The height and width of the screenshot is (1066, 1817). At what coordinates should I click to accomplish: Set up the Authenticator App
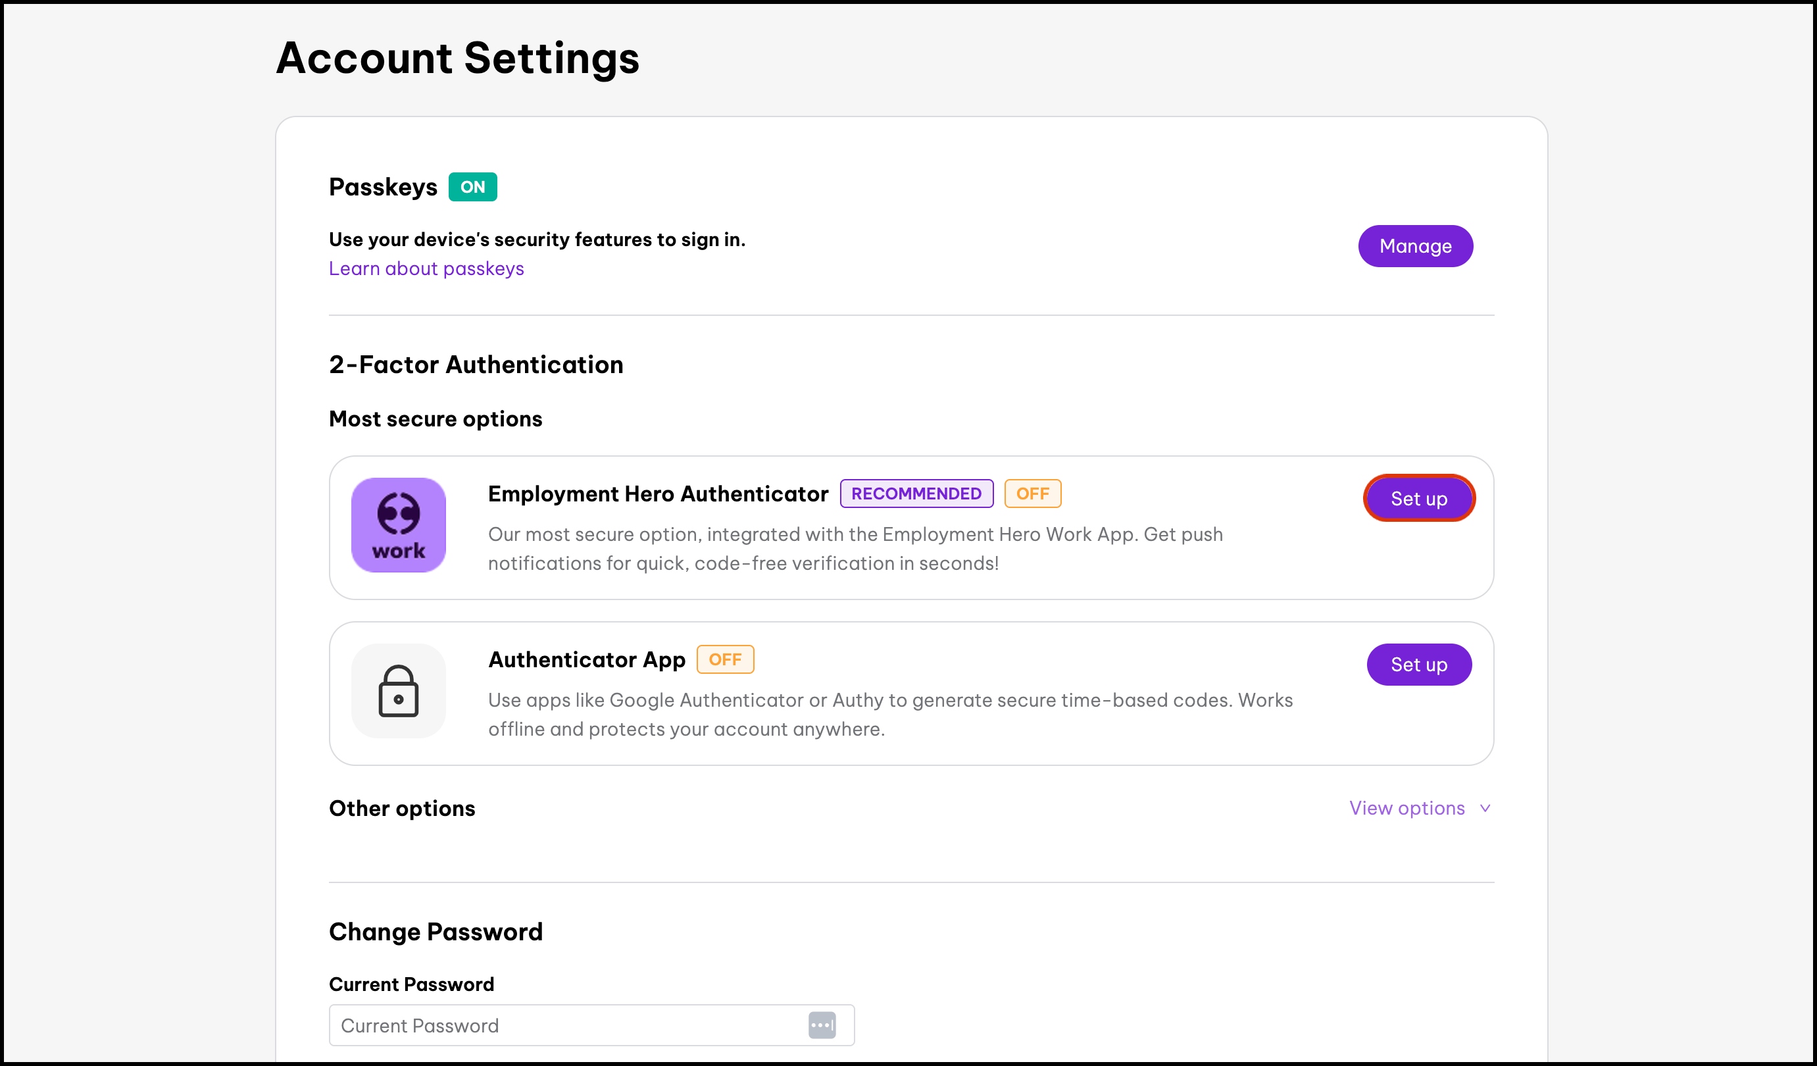click(x=1418, y=664)
